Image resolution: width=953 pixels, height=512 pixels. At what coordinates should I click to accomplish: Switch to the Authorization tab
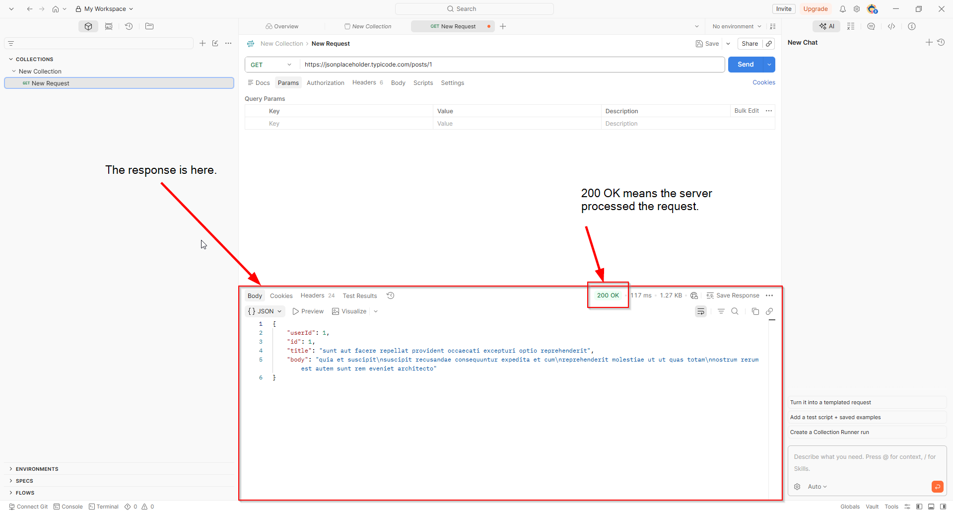[x=326, y=83]
